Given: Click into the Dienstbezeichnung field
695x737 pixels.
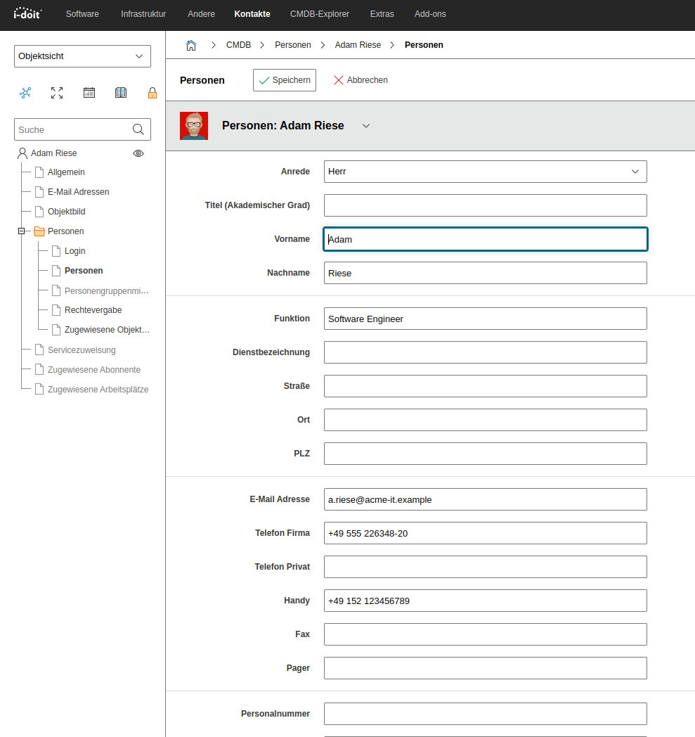Looking at the screenshot, I should tap(485, 352).
